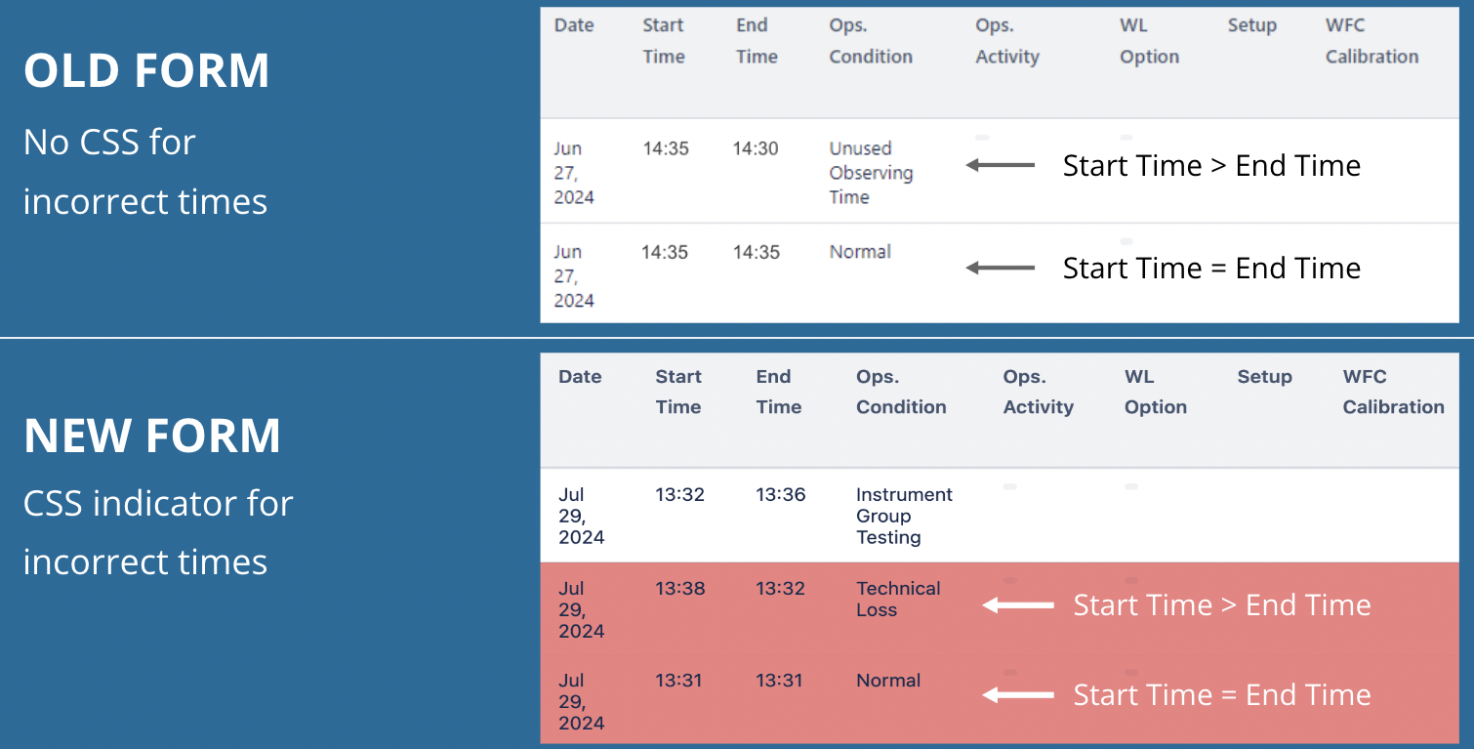Click Ops. Activity header in old form table
This screenshot has height=749, width=1474.
1007,41
